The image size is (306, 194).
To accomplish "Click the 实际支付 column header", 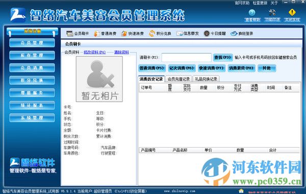I will click(187, 88).
